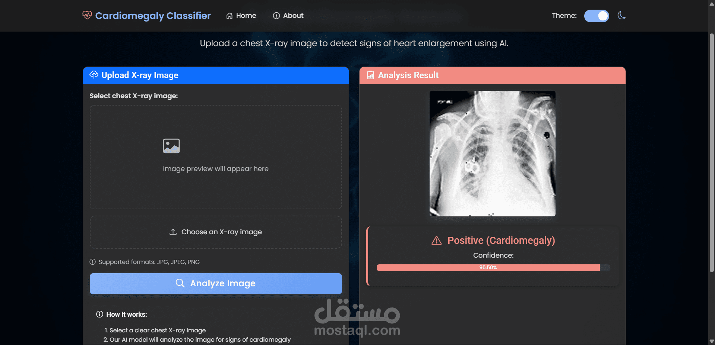Toggle the Theme switch
This screenshot has width=715, height=345.
tap(597, 16)
